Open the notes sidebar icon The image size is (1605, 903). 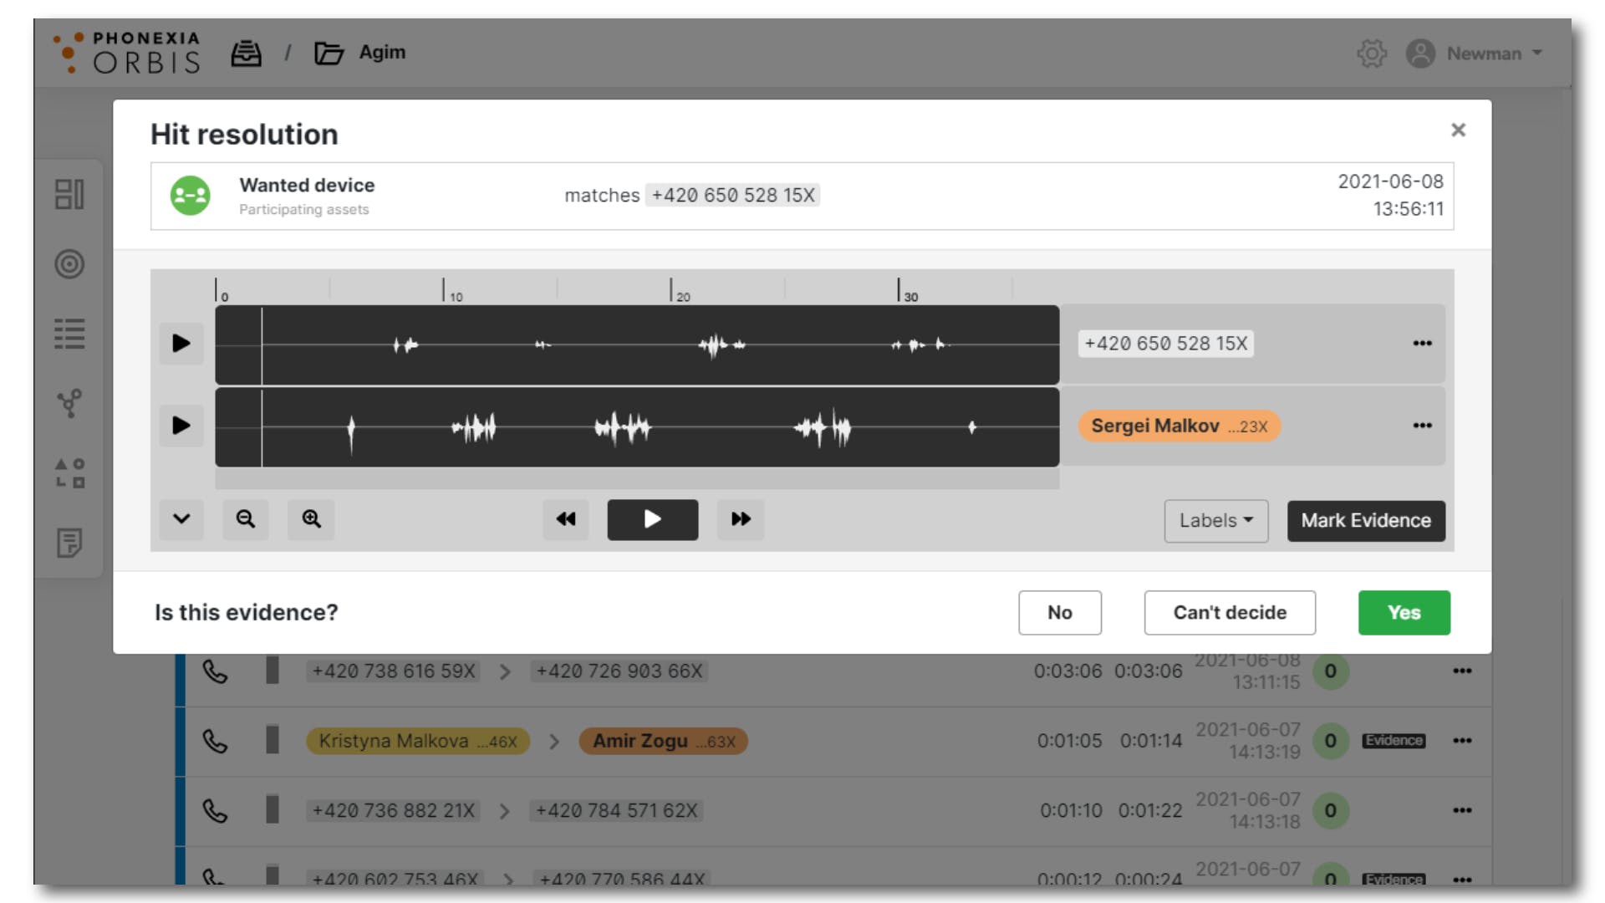point(69,543)
